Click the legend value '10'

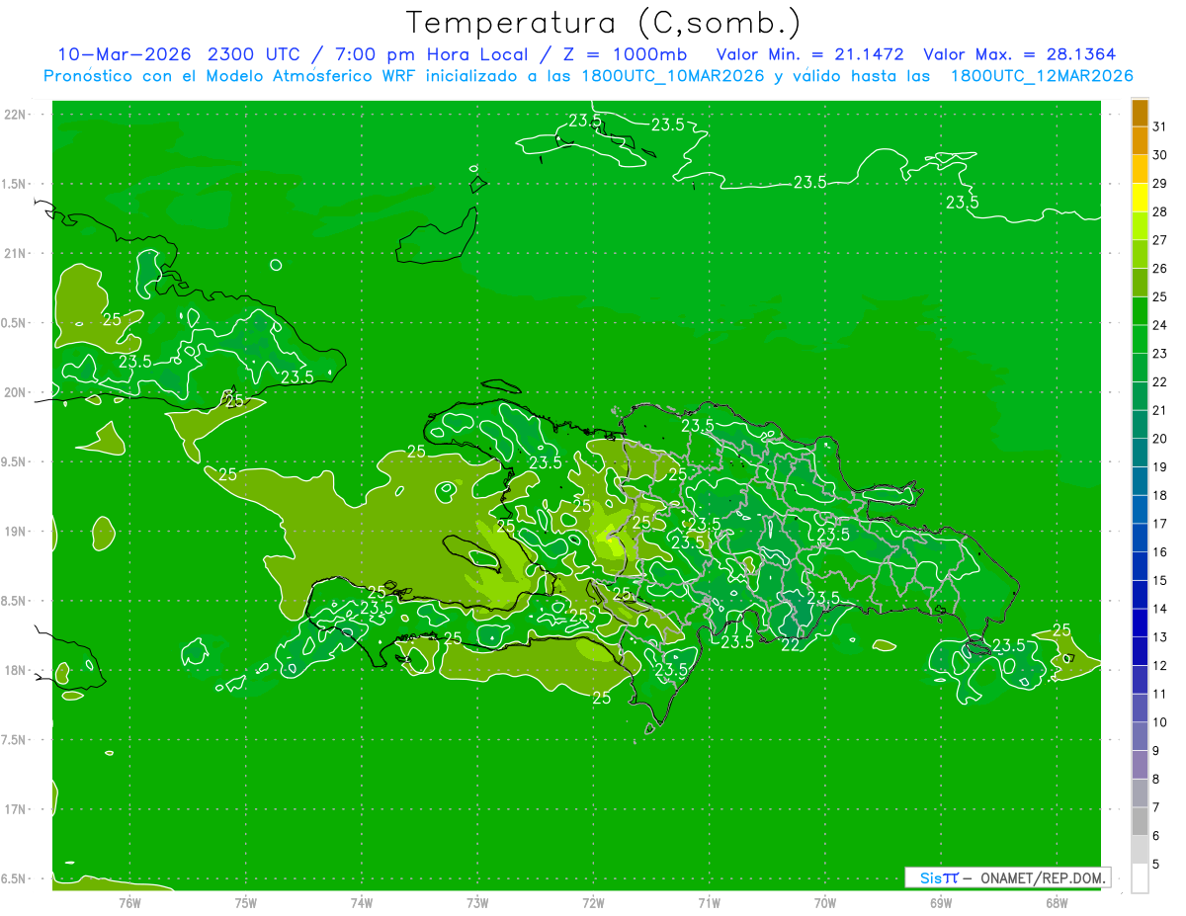[x=1160, y=722]
